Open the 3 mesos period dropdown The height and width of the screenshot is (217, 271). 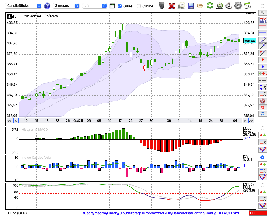click(x=67, y=6)
